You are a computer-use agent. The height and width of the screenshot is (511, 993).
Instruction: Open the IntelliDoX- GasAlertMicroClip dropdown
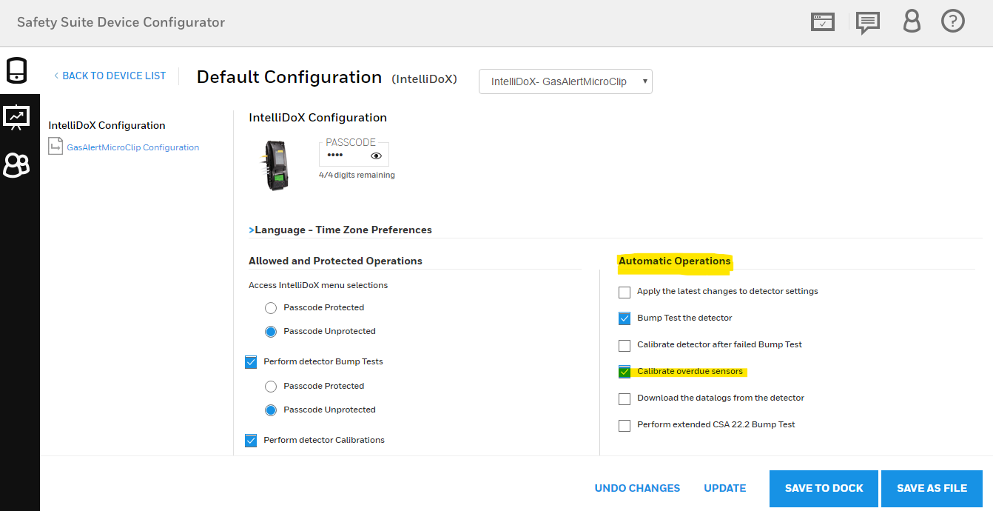tap(566, 81)
